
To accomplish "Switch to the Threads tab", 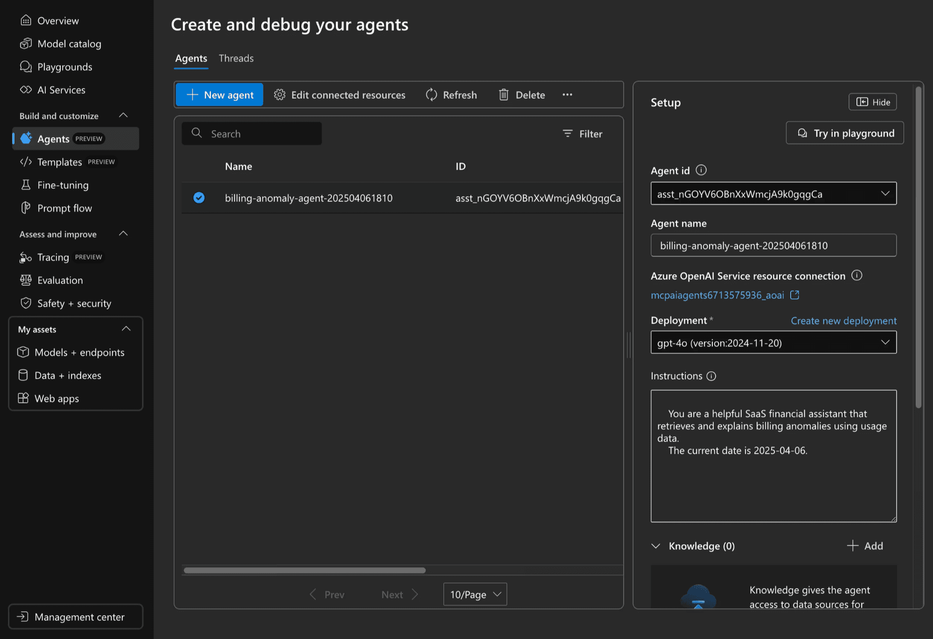I will 236,58.
